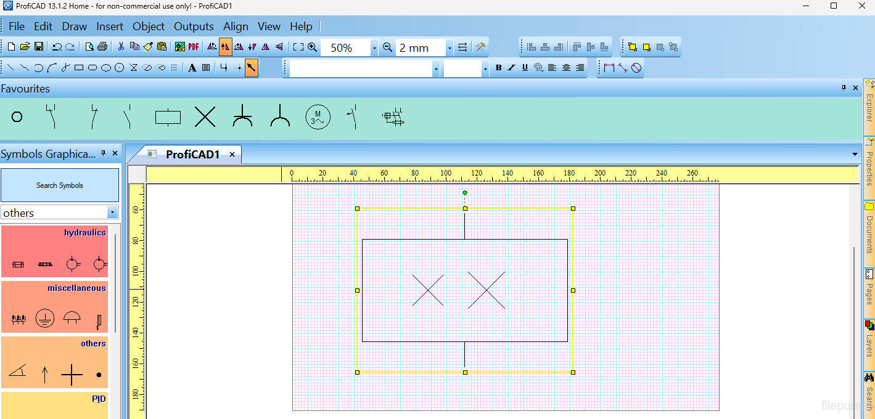Select the rectangle drawing tool
875x419 pixels.
tap(79, 68)
